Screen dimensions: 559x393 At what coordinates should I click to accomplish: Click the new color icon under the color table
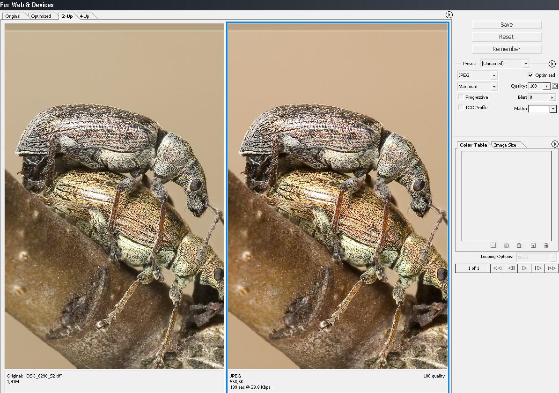click(533, 245)
